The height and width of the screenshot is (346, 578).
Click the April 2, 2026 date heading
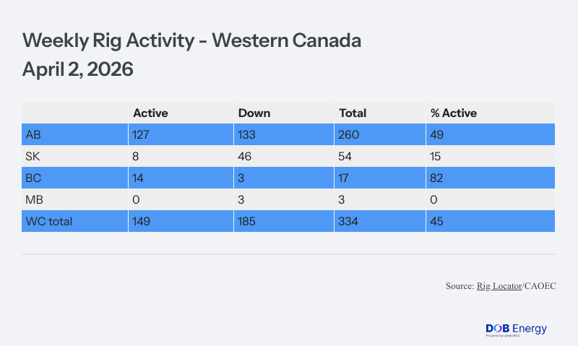click(78, 70)
